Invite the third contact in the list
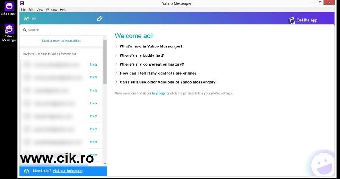The image size is (340, 179). (x=93, y=90)
